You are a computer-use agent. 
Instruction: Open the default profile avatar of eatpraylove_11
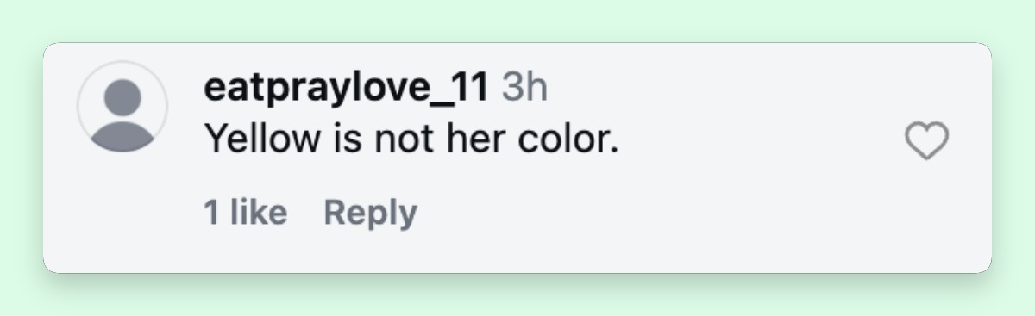122,107
